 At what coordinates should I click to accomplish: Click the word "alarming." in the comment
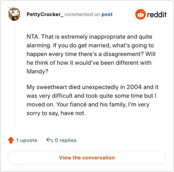coord(39,46)
